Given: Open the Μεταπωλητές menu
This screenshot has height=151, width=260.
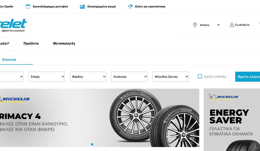Looking at the screenshot, I should coord(64,43).
